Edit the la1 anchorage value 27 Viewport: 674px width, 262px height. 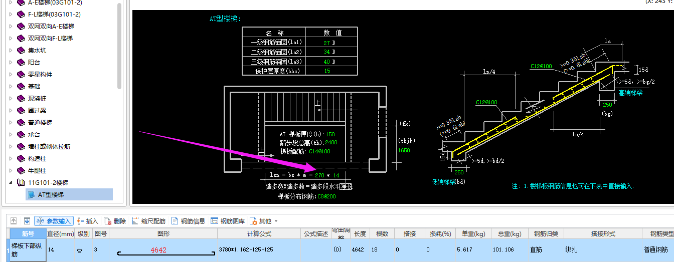(x=326, y=43)
